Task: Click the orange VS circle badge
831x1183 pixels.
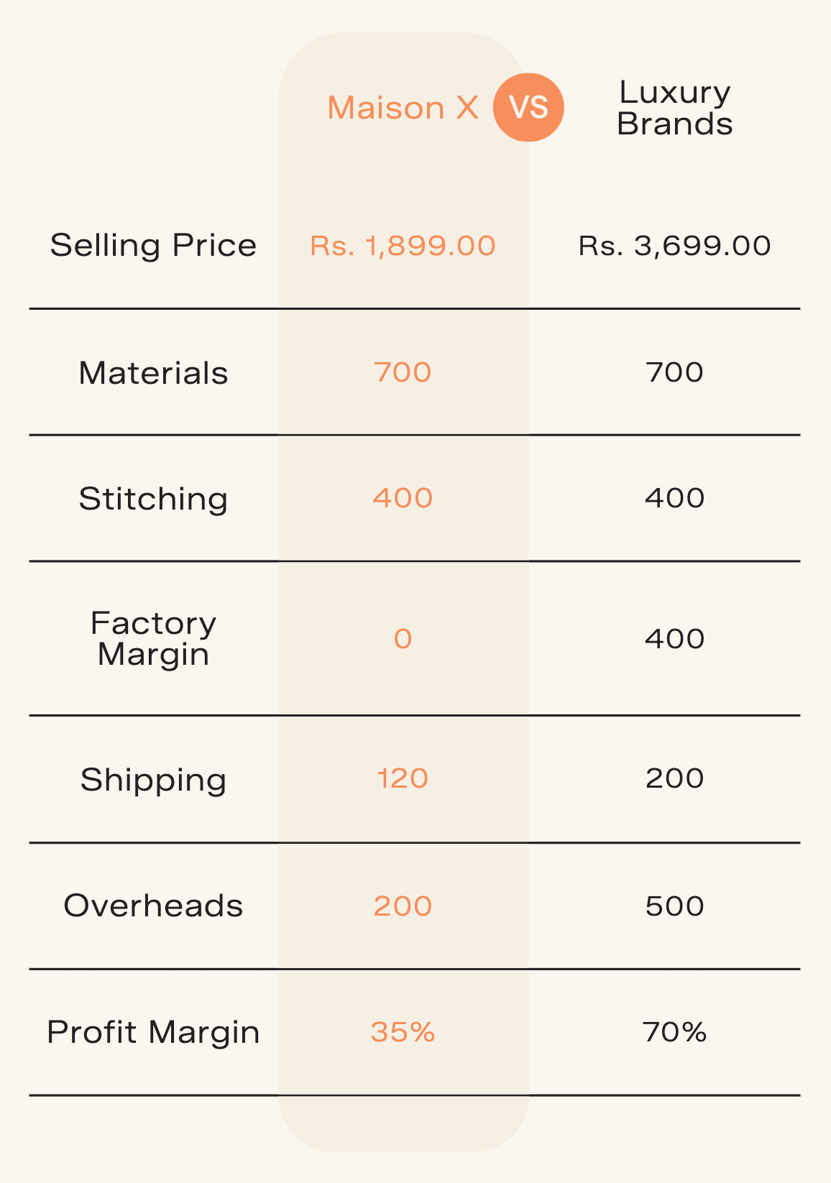Action: click(528, 108)
